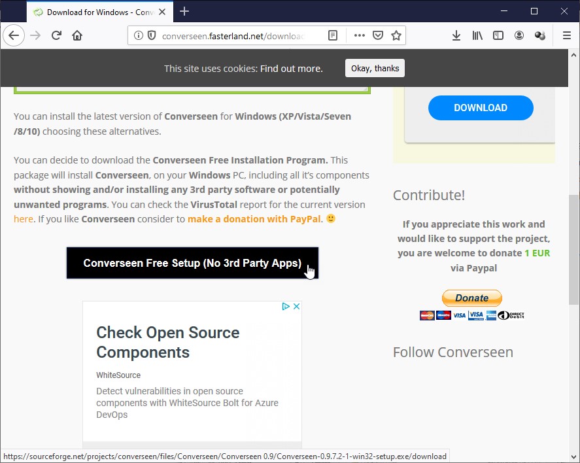Viewport: 580px width, 463px height.
Task: Go back to the previous page
Action: 14,35
